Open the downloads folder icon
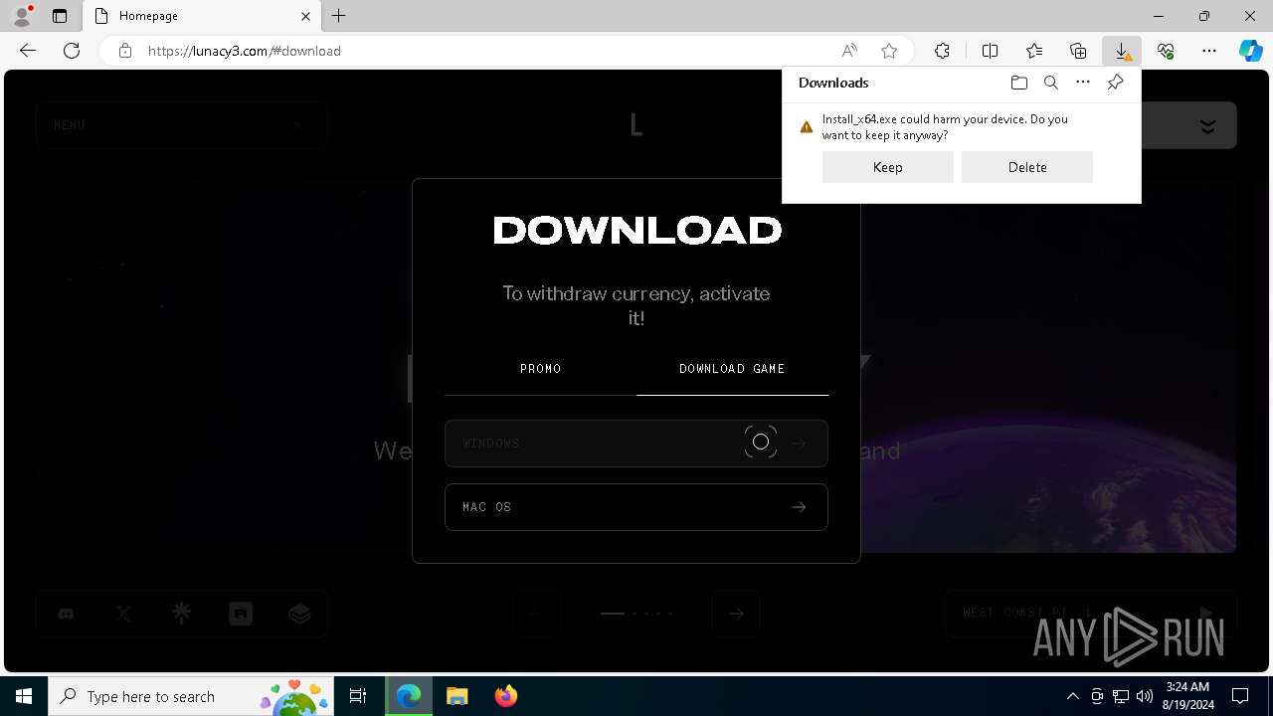The image size is (1273, 716). point(1018,83)
